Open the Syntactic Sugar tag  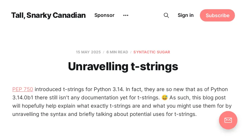[x=152, y=52]
